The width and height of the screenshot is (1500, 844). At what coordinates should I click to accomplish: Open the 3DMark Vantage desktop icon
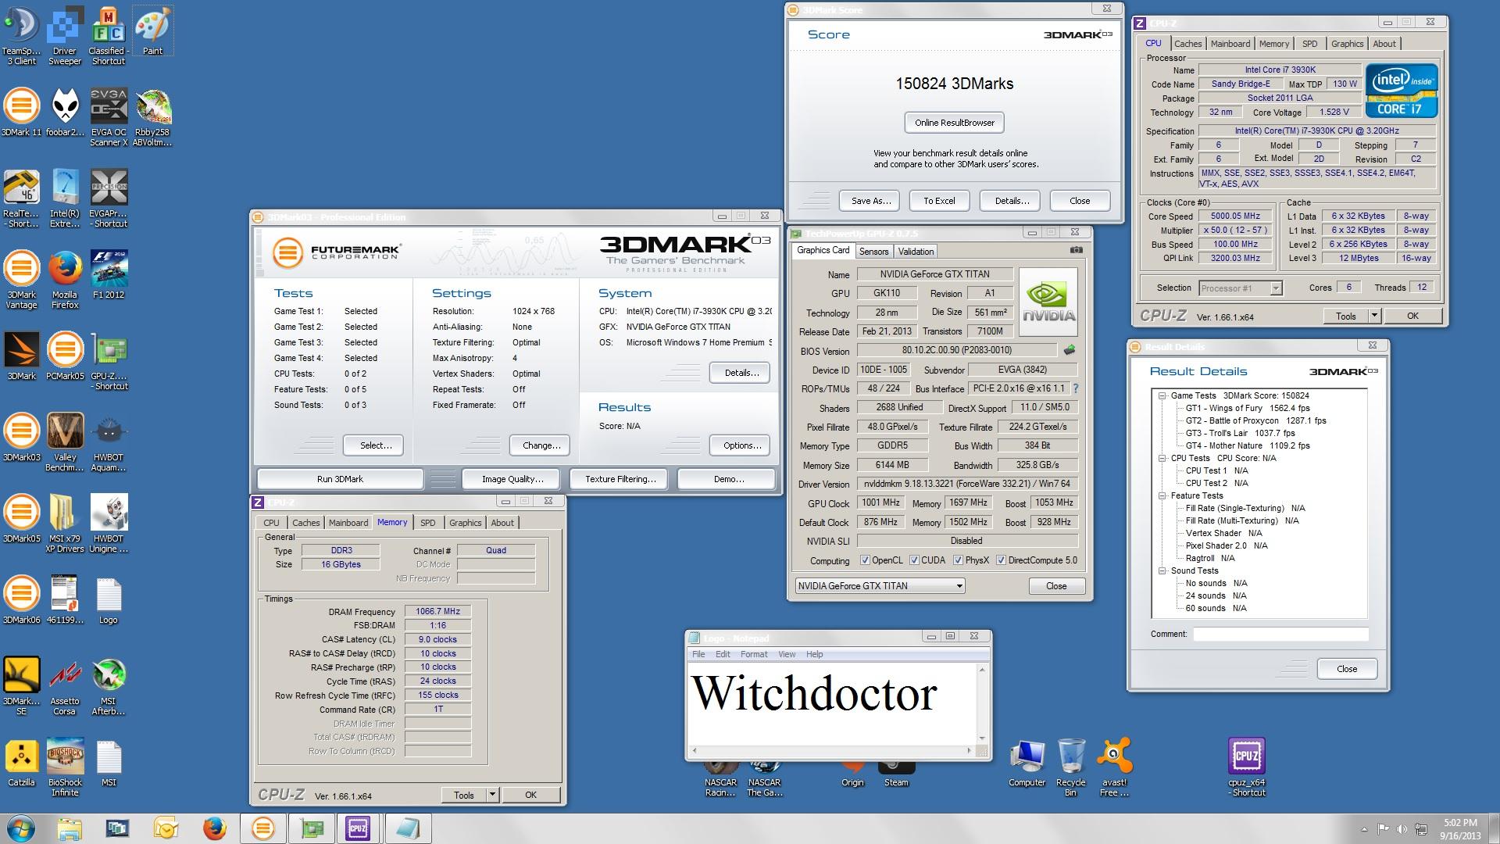coord(21,280)
